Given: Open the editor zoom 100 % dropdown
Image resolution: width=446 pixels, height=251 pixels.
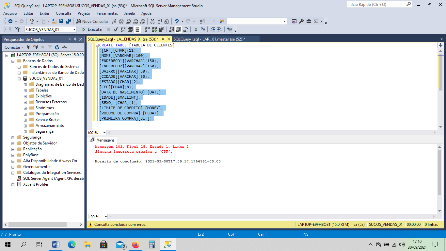Looking at the screenshot, I should pyautogui.click(x=104, y=133).
